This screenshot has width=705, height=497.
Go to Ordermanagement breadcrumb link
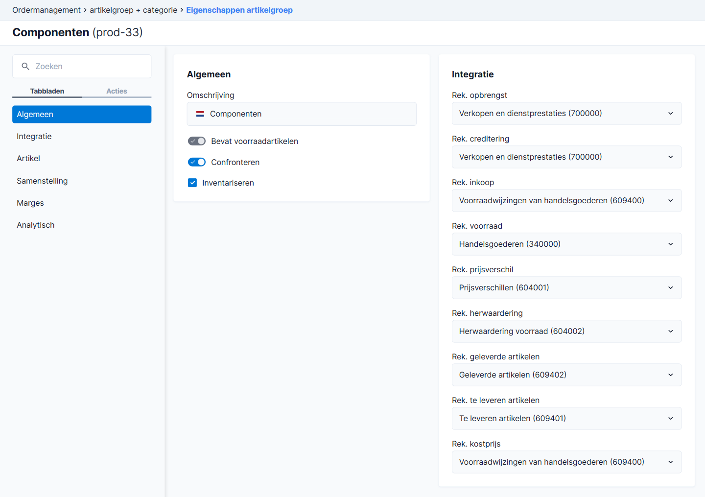[47, 10]
